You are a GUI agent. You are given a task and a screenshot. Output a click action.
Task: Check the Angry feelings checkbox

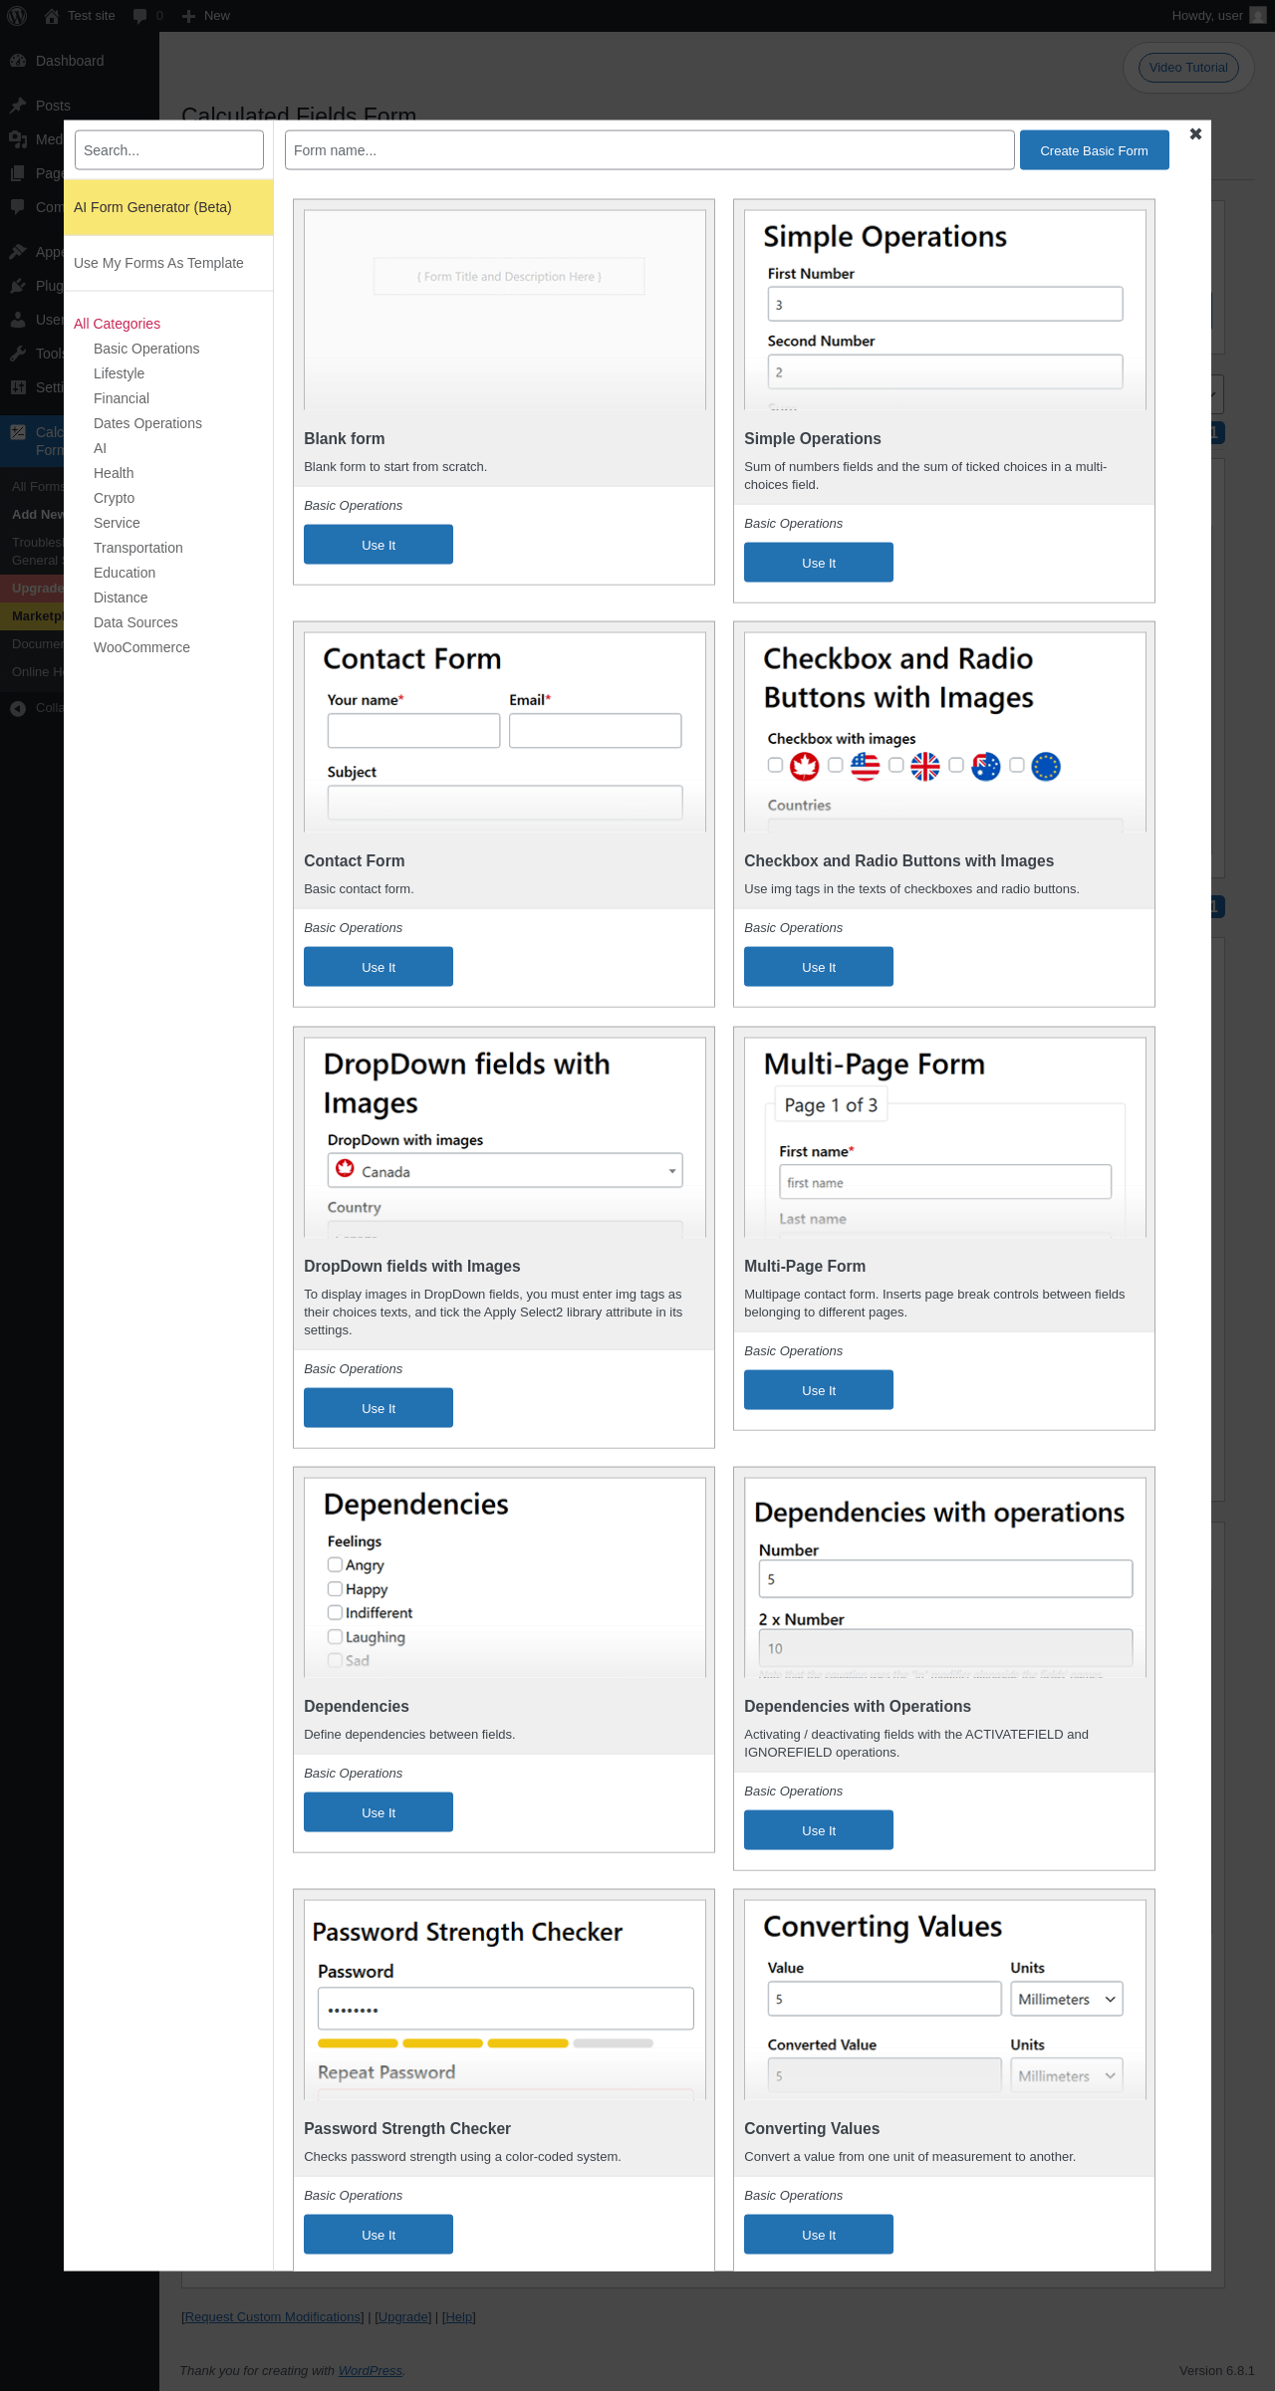(335, 1564)
